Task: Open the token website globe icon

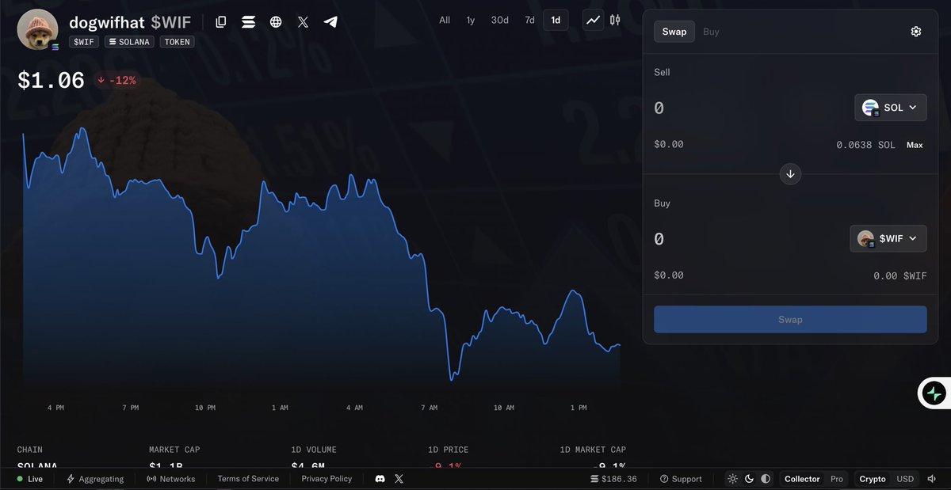Action: point(276,22)
